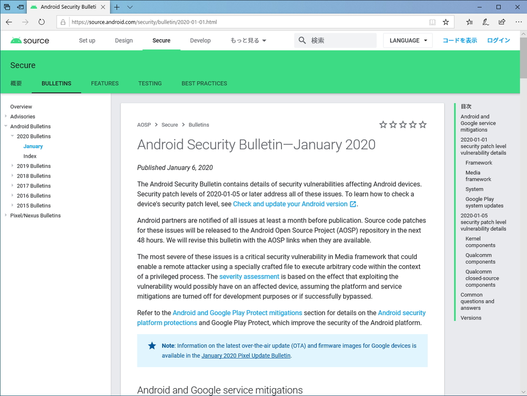This screenshot has width=527, height=396.
Task: Select Develop in the top navigation
Action: coord(200,40)
